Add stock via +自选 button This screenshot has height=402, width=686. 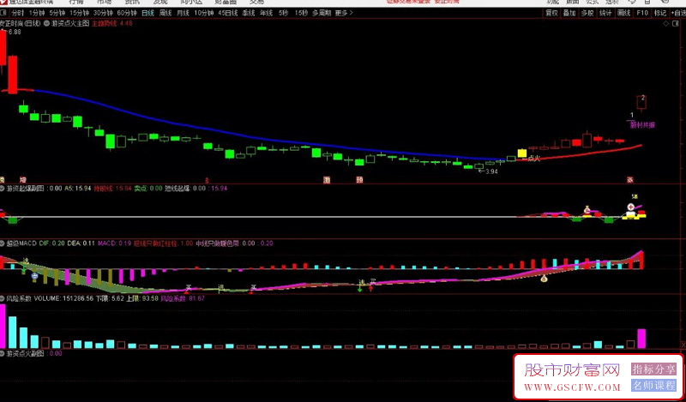pos(678,13)
